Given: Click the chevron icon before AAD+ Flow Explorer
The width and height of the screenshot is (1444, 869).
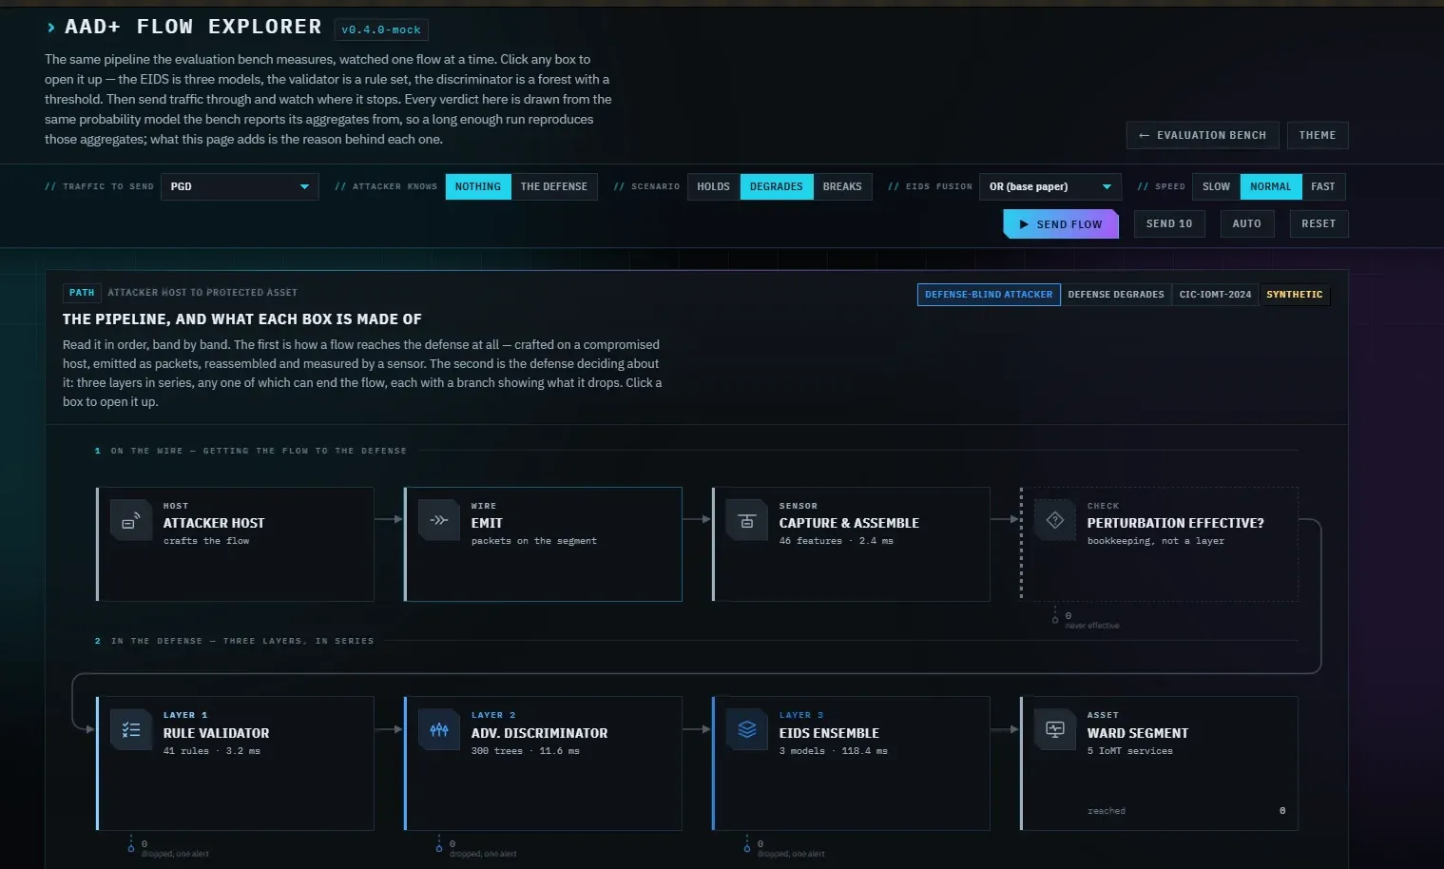Looking at the screenshot, I should click(50, 28).
